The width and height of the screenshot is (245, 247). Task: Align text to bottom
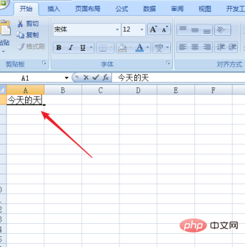coord(207,30)
